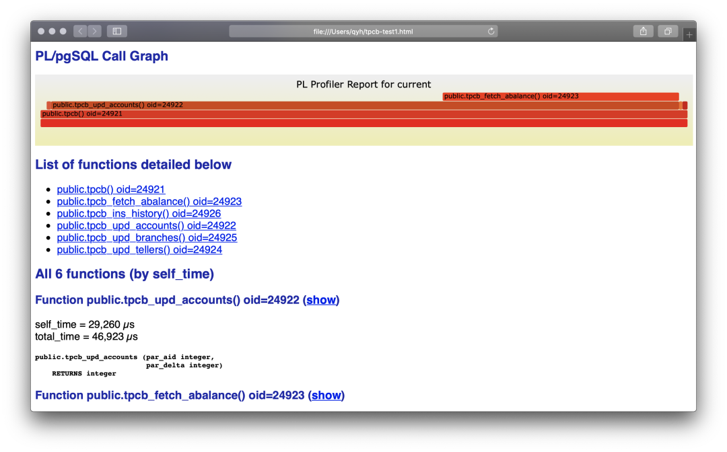
Task: Click the address bar with tpcb-test1.html URL
Action: point(363,32)
